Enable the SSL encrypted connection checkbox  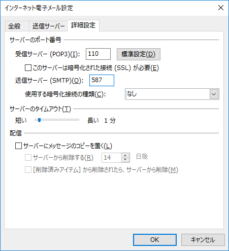pos(28,68)
